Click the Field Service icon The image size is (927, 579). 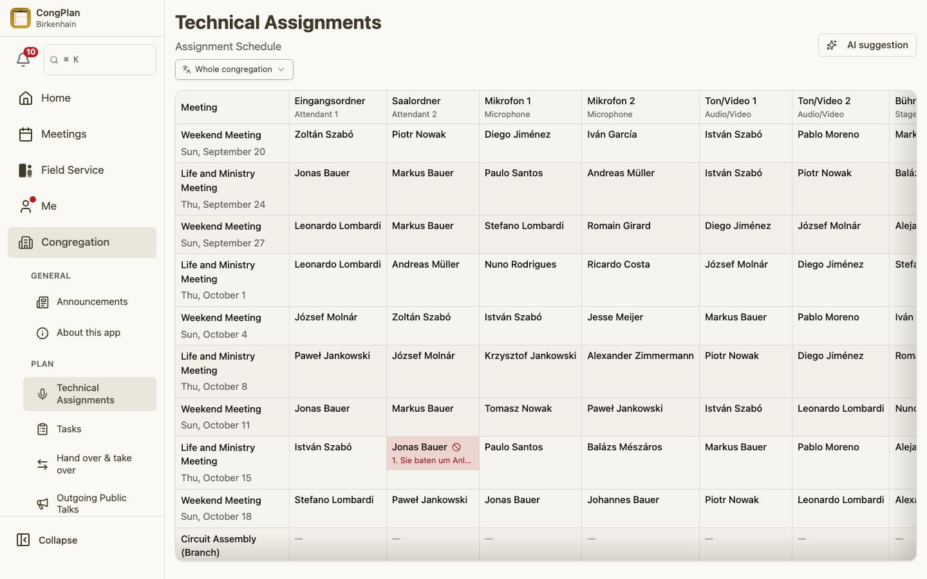coord(26,170)
